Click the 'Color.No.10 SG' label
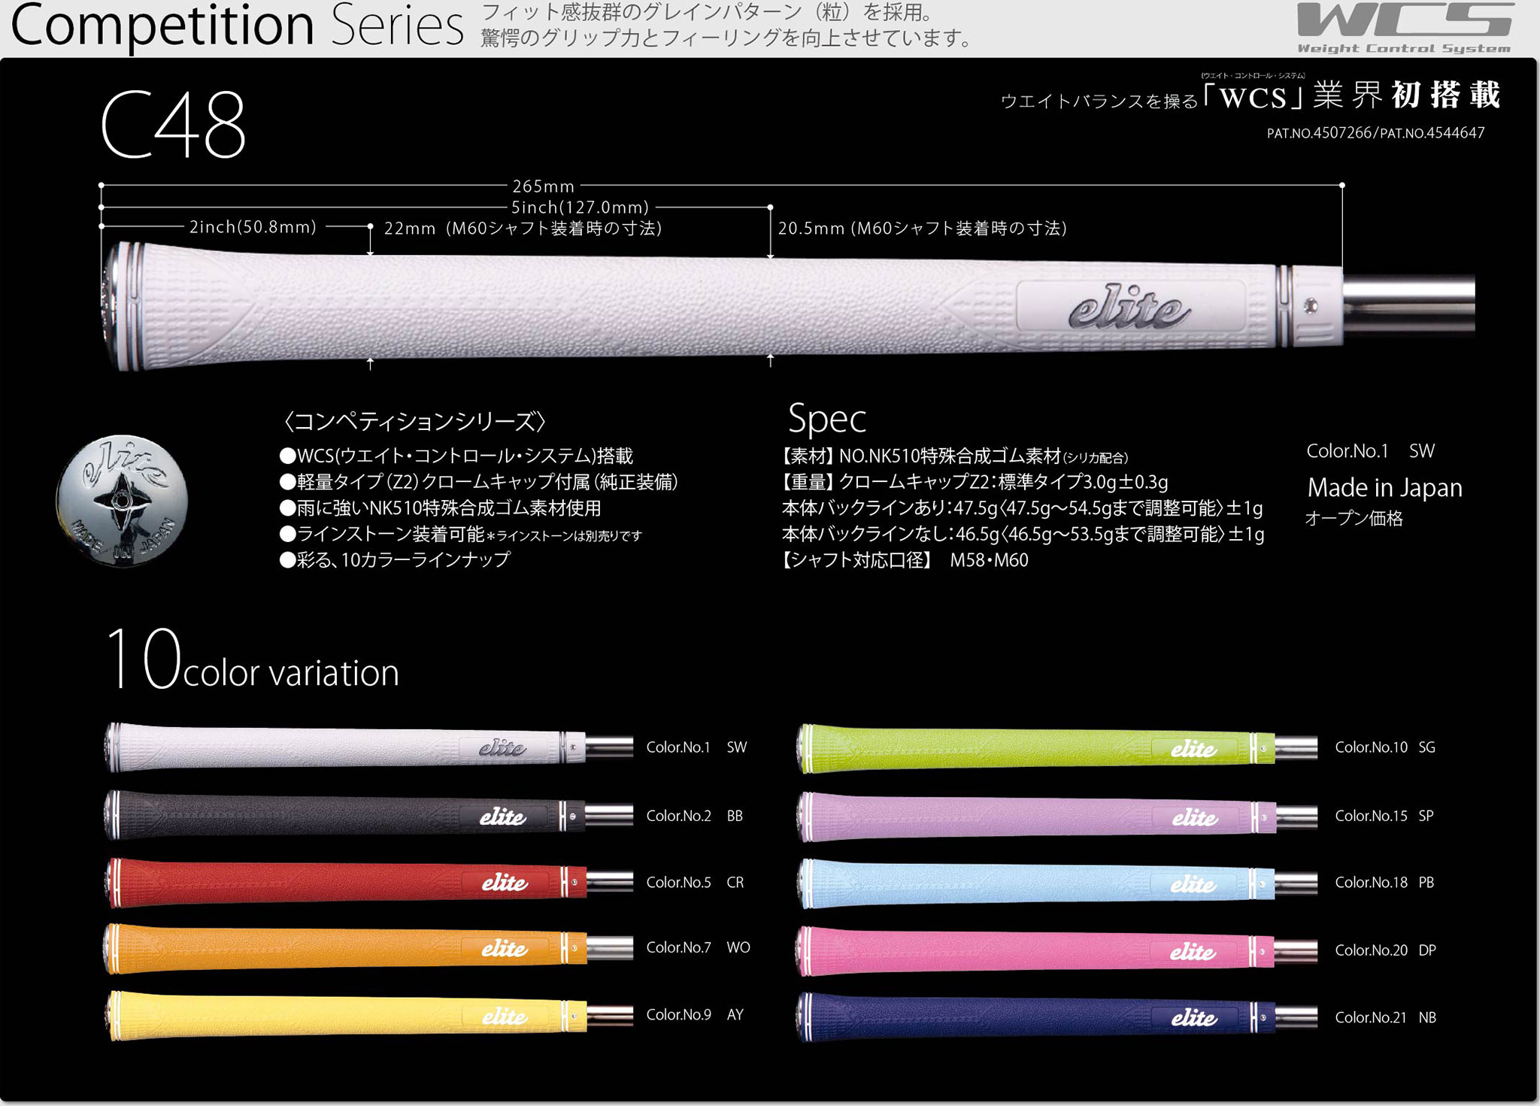Screen dimensions: 1540x1106 coord(1385,747)
